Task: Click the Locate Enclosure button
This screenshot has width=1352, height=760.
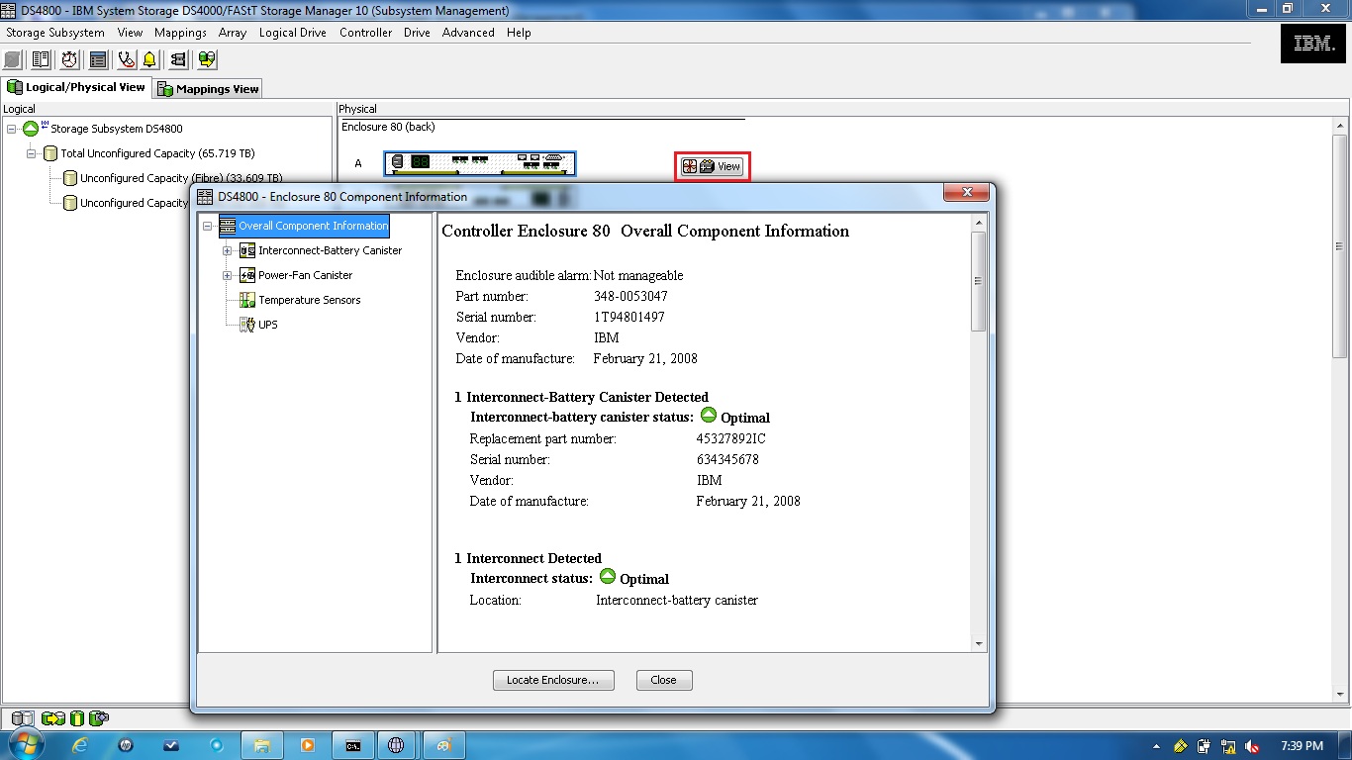Action: pos(552,680)
